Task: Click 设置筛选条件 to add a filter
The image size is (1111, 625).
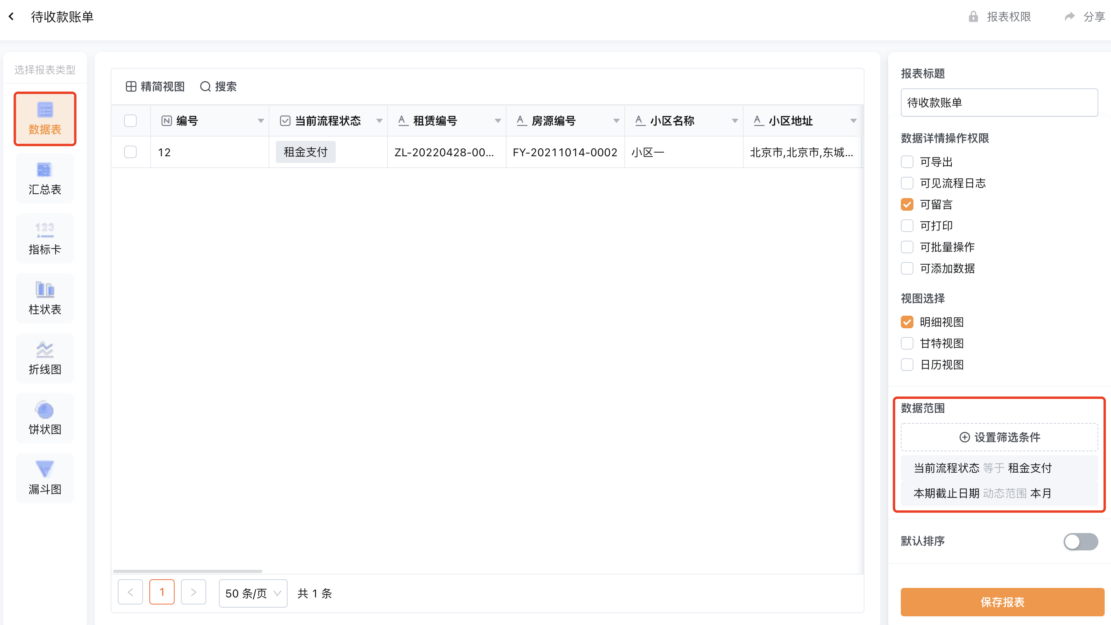Action: click(x=999, y=437)
